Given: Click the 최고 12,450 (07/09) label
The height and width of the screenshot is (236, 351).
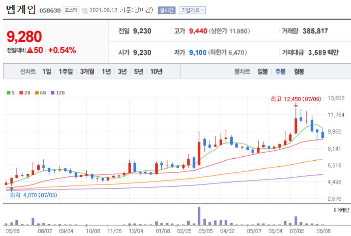Looking at the screenshot, I should (296, 99).
